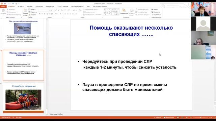Click the slide panel scroll up arrow
The width and height of the screenshot is (216, 121).
click(47, 19)
